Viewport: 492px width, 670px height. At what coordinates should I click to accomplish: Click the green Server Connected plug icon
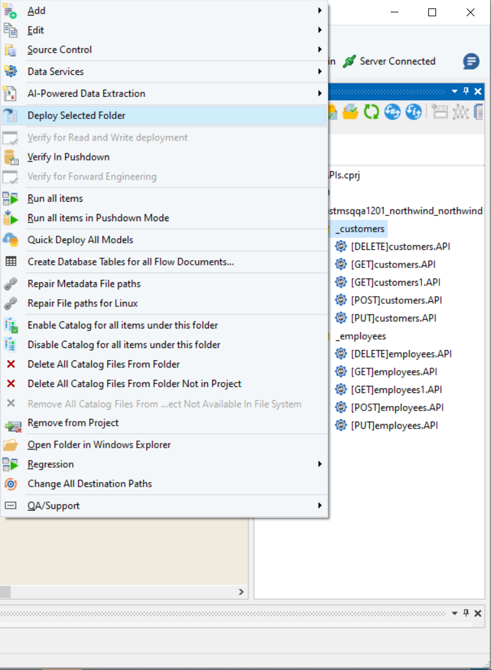(x=350, y=61)
